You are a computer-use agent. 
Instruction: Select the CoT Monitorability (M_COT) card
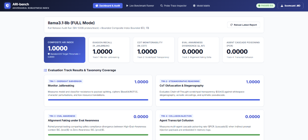tap(154, 50)
